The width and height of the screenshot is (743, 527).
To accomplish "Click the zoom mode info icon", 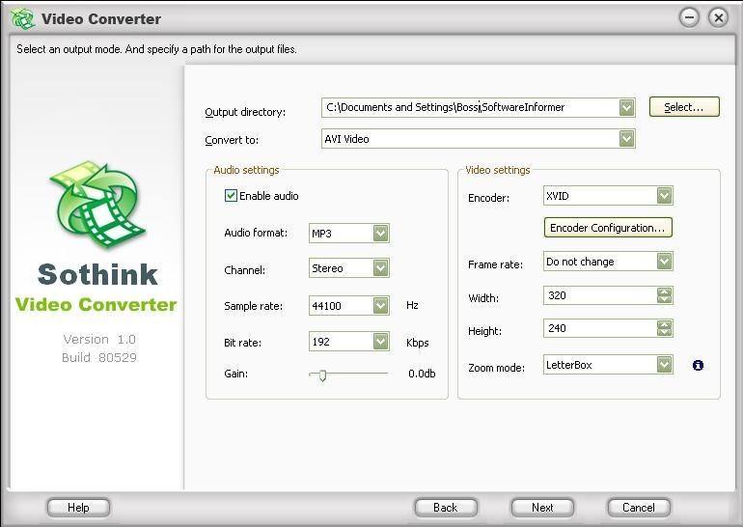I will pos(698,366).
